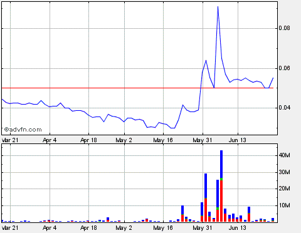Click the 0.04 price axis label
The width and height of the screenshot is (301, 233).
[284, 108]
